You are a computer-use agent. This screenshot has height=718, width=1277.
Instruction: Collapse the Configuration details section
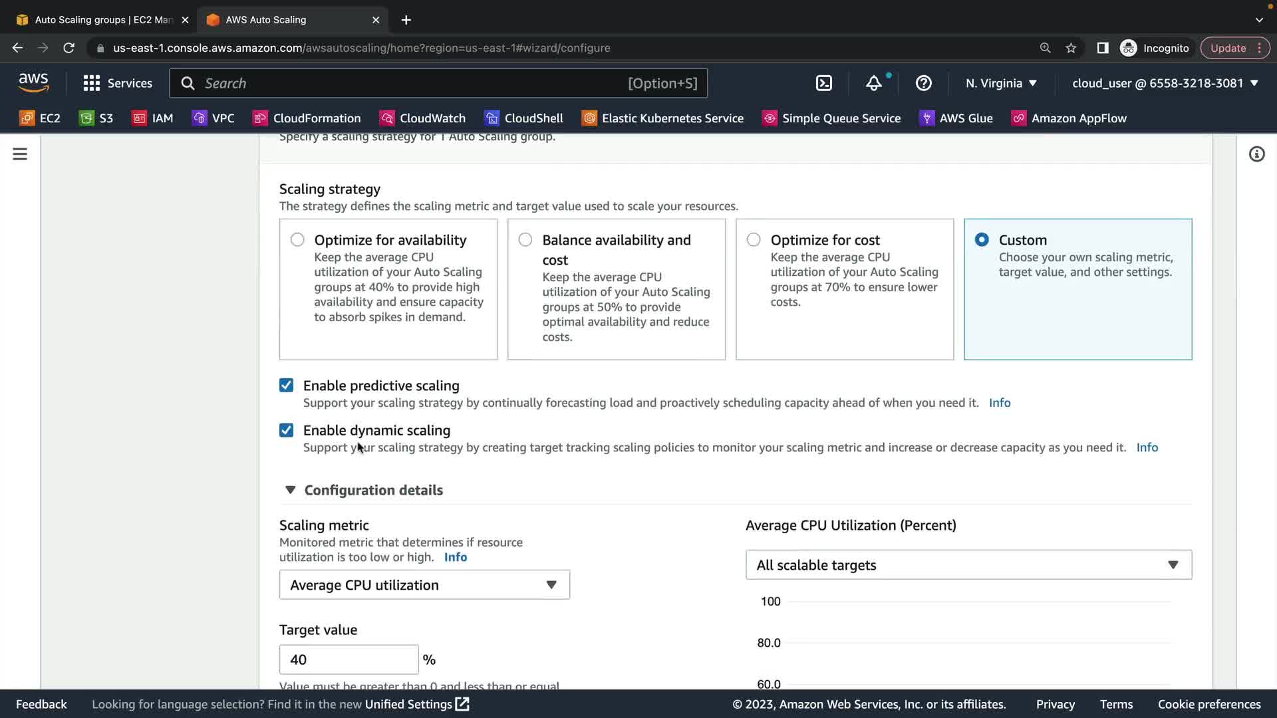291,490
